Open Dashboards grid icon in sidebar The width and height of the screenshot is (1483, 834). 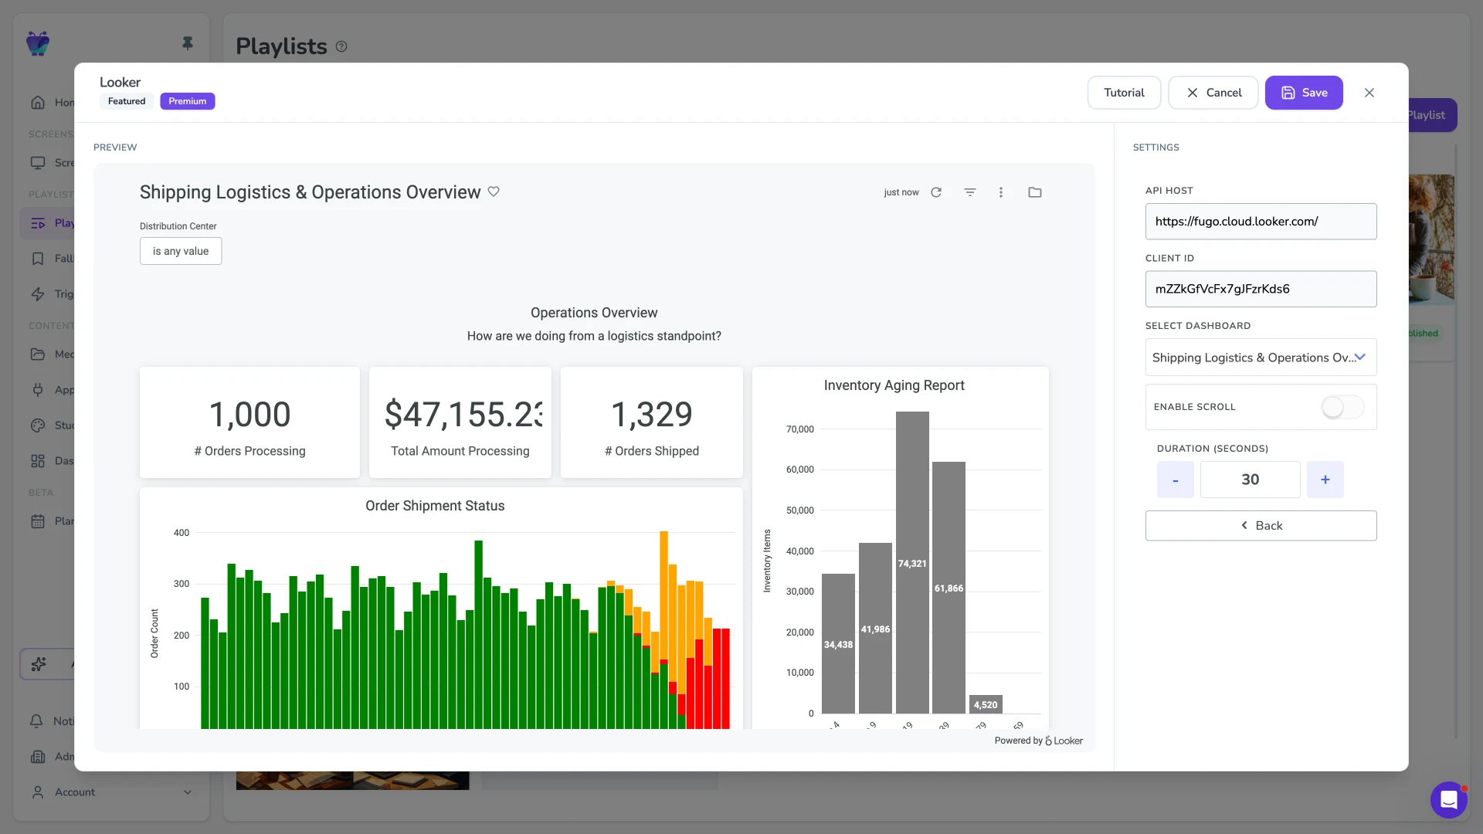(38, 461)
